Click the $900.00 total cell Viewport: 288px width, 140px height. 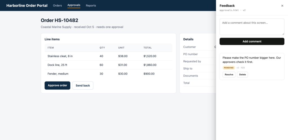click(149, 74)
